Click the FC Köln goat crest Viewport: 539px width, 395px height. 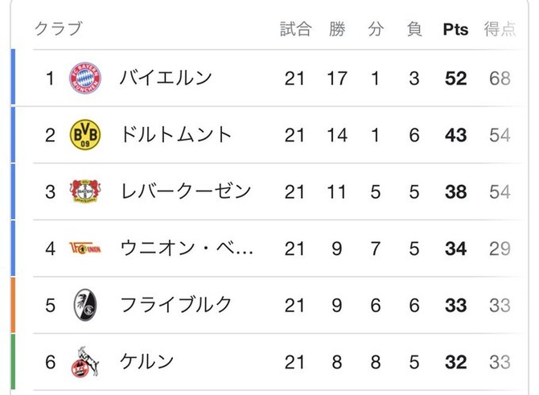point(85,362)
